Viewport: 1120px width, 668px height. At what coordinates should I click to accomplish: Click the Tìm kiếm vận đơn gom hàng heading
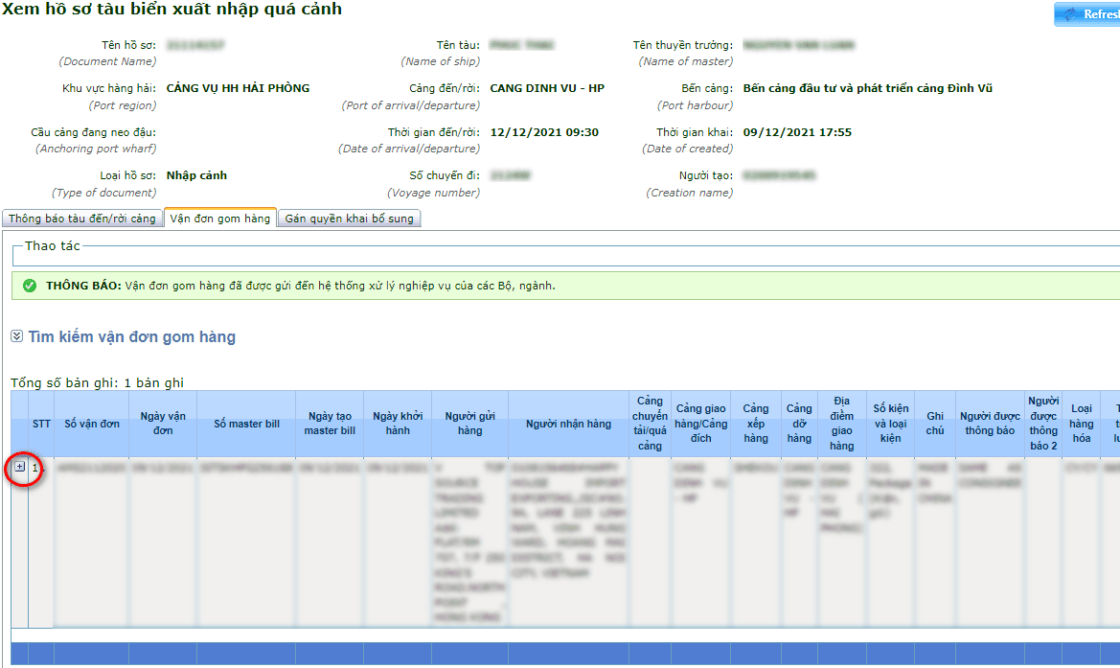coord(131,337)
